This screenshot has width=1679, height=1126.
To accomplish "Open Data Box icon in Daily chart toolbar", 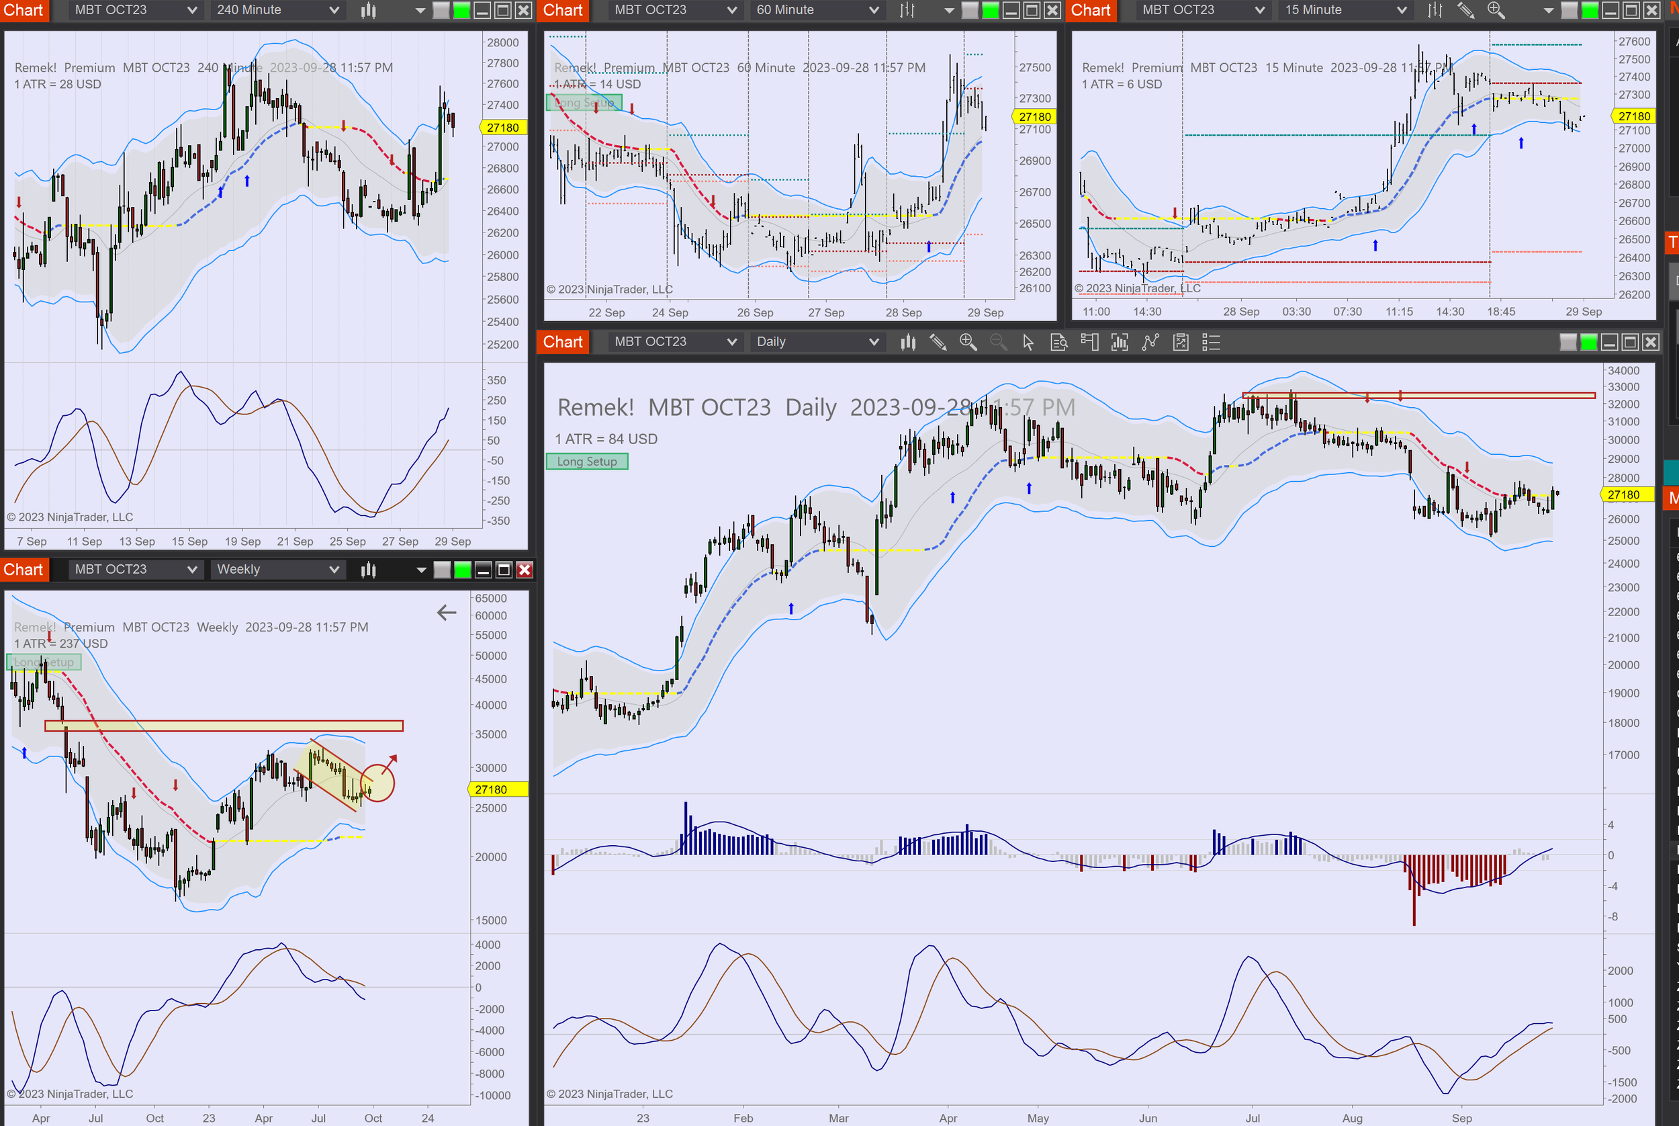I will tap(1059, 342).
